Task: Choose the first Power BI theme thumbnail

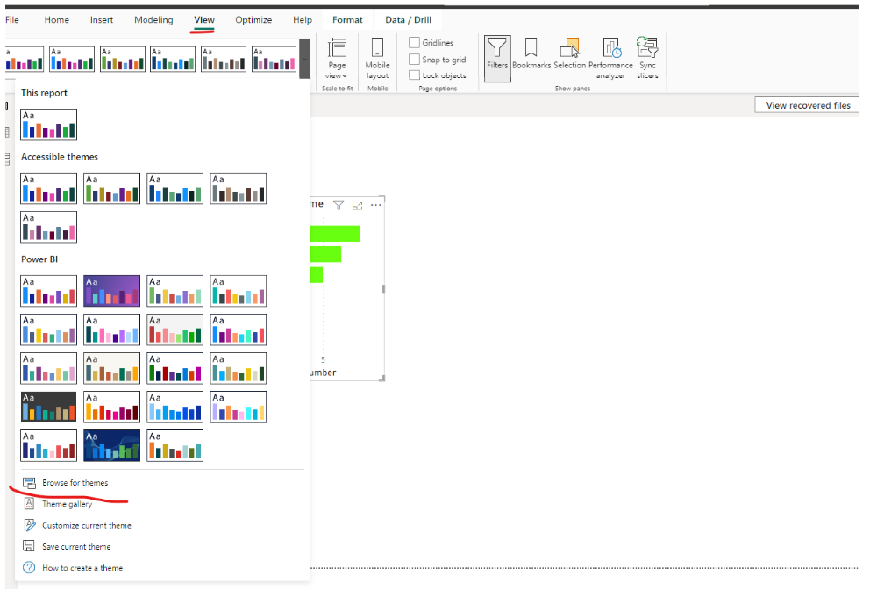Action: point(48,291)
